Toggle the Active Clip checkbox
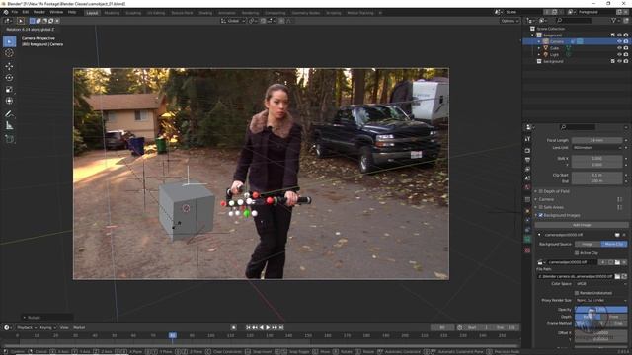The height and width of the screenshot is (355, 632). pyautogui.click(x=577, y=253)
